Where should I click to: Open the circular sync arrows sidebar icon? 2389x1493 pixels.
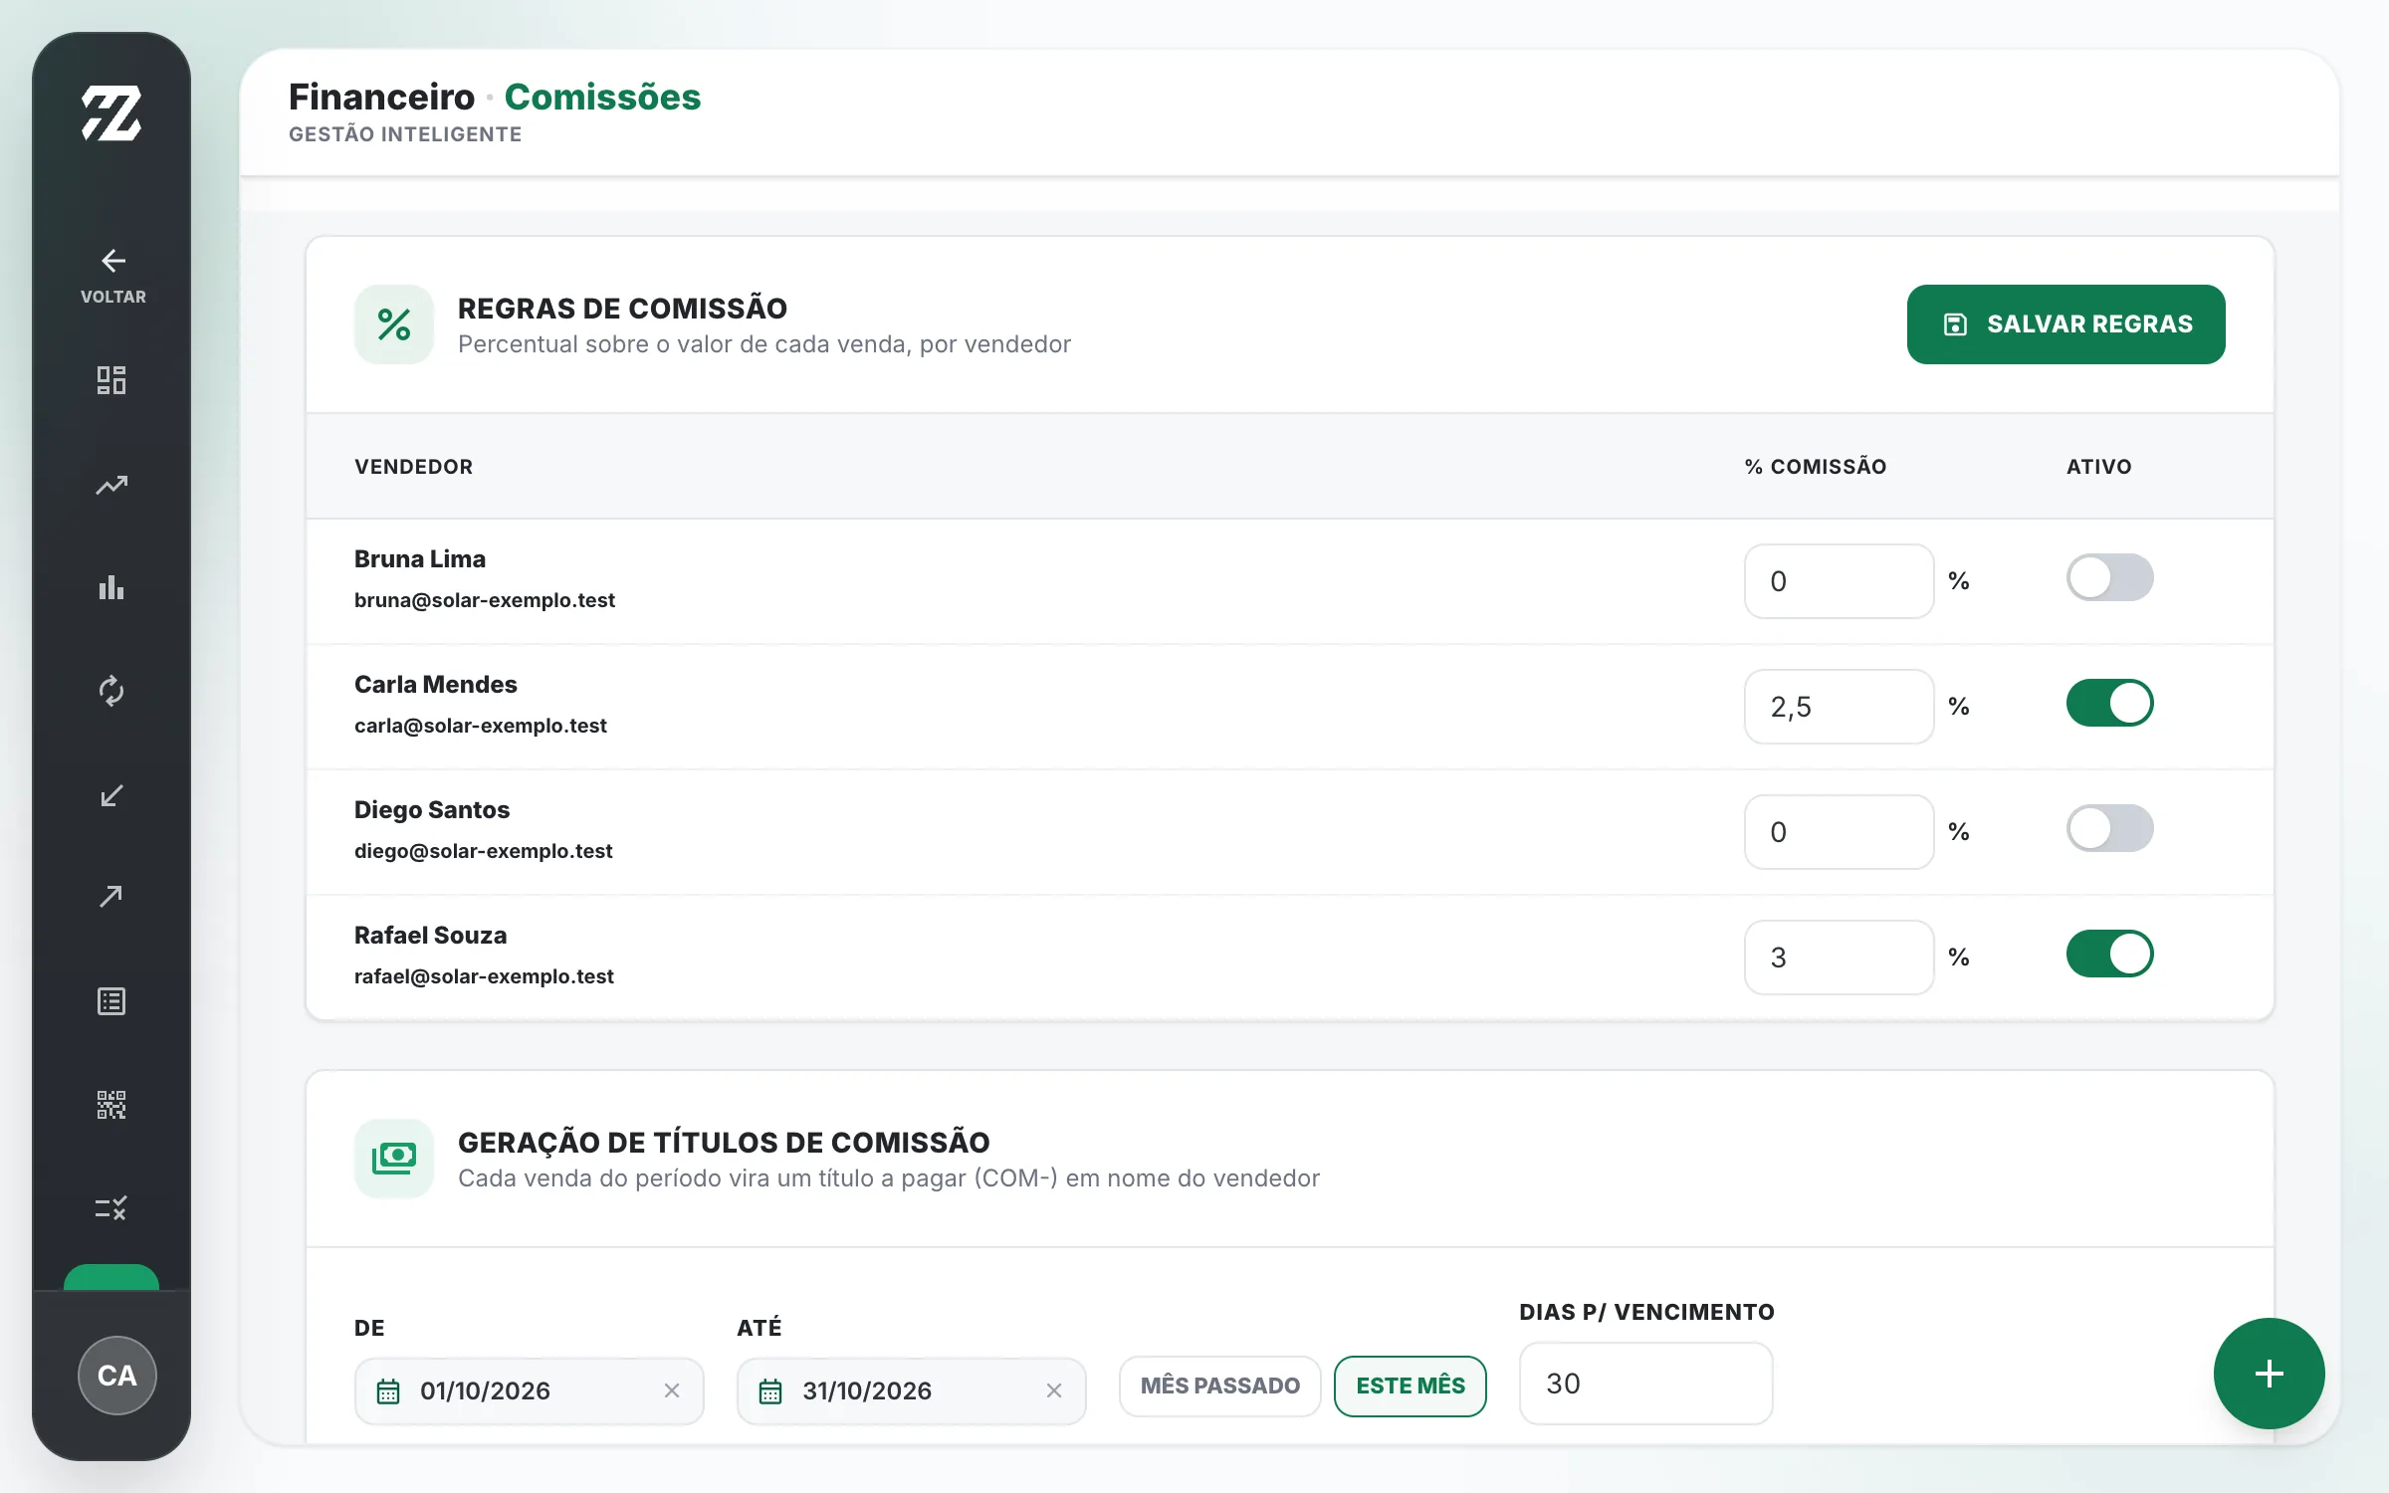click(111, 691)
